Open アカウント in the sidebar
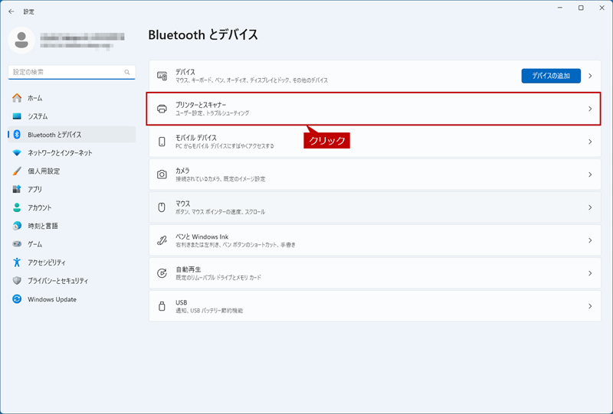The width and height of the screenshot is (613, 414). 72,207
